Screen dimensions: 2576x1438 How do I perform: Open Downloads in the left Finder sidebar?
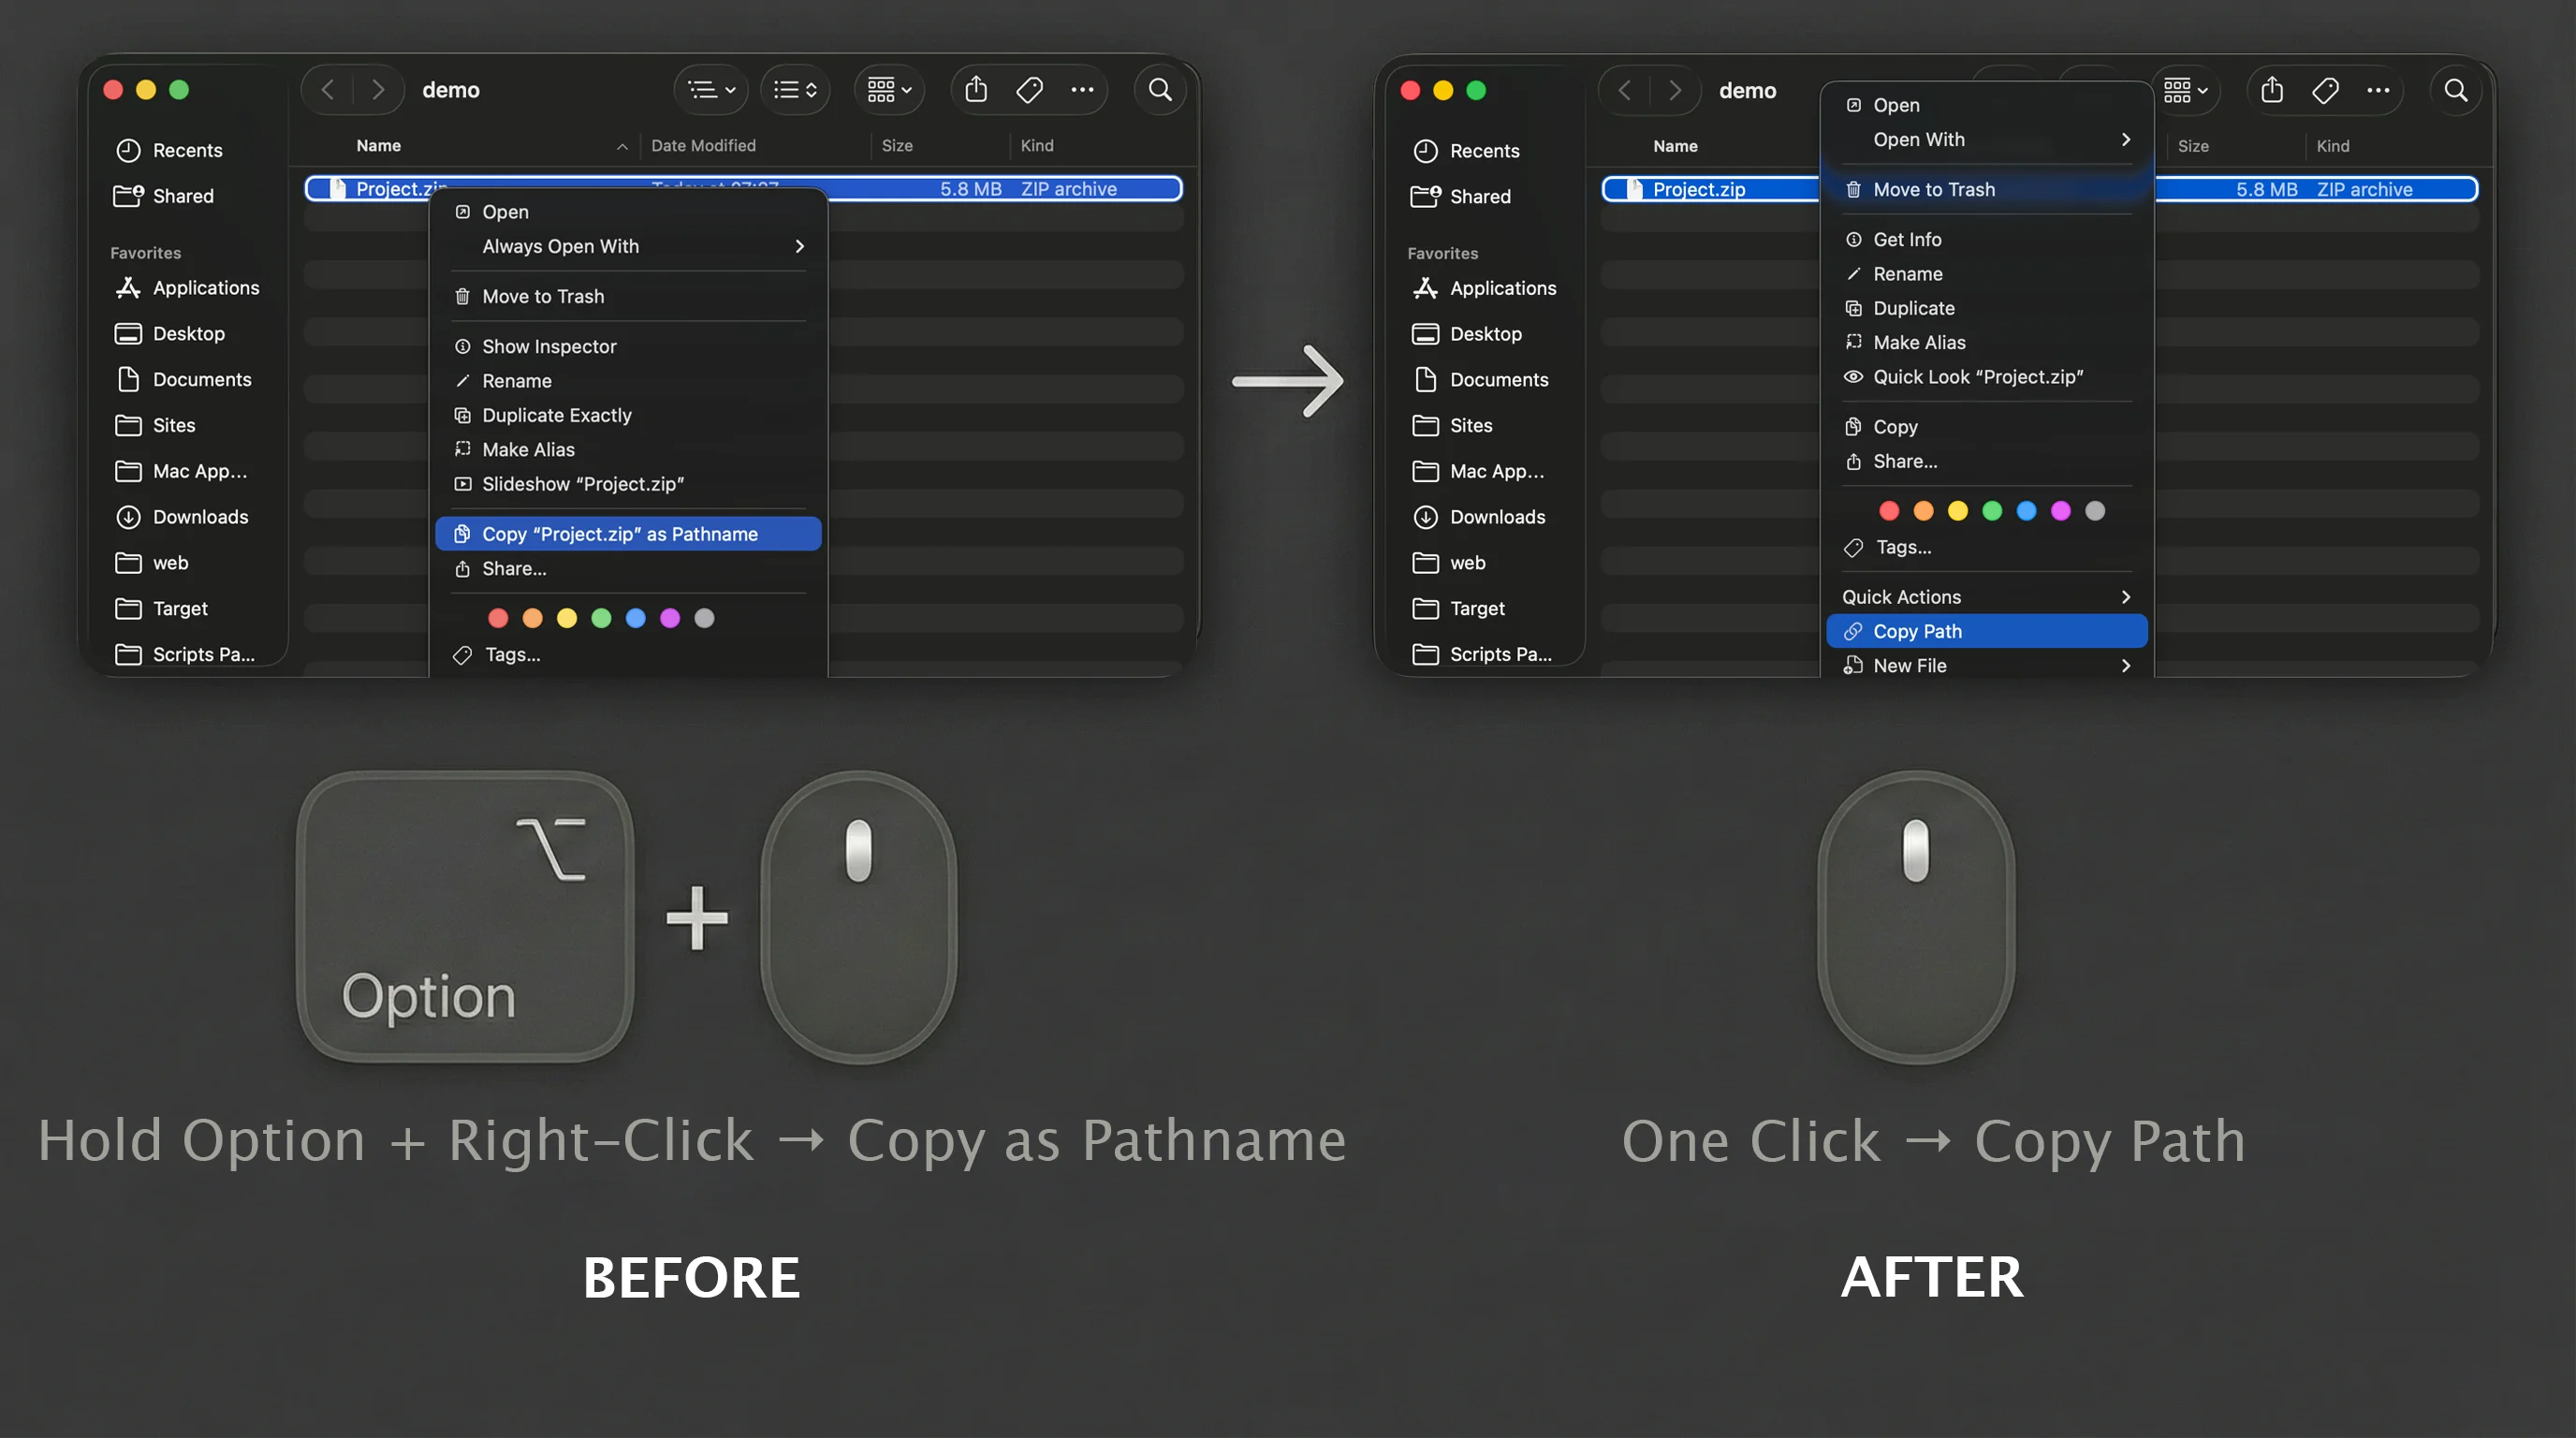(x=181, y=517)
